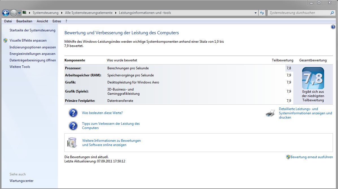338x189 pixels.
Task: Expand the arrow after Alle Systemsteuerungselemente
Action: click(116, 13)
